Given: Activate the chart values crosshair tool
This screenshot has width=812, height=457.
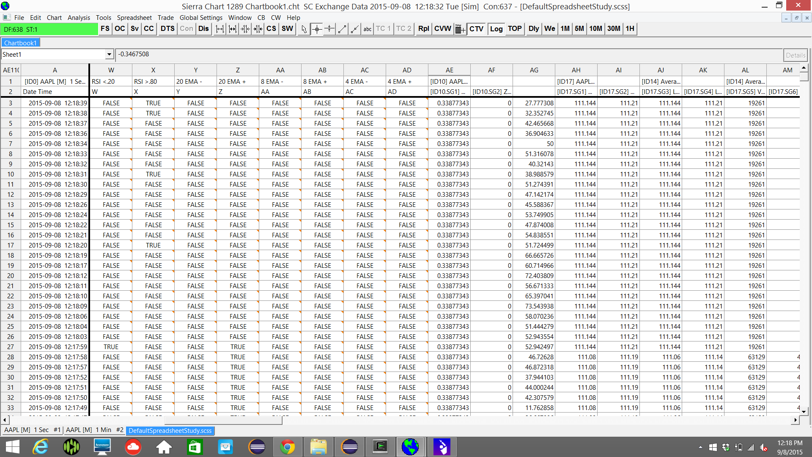Looking at the screenshot, I should coord(317,29).
